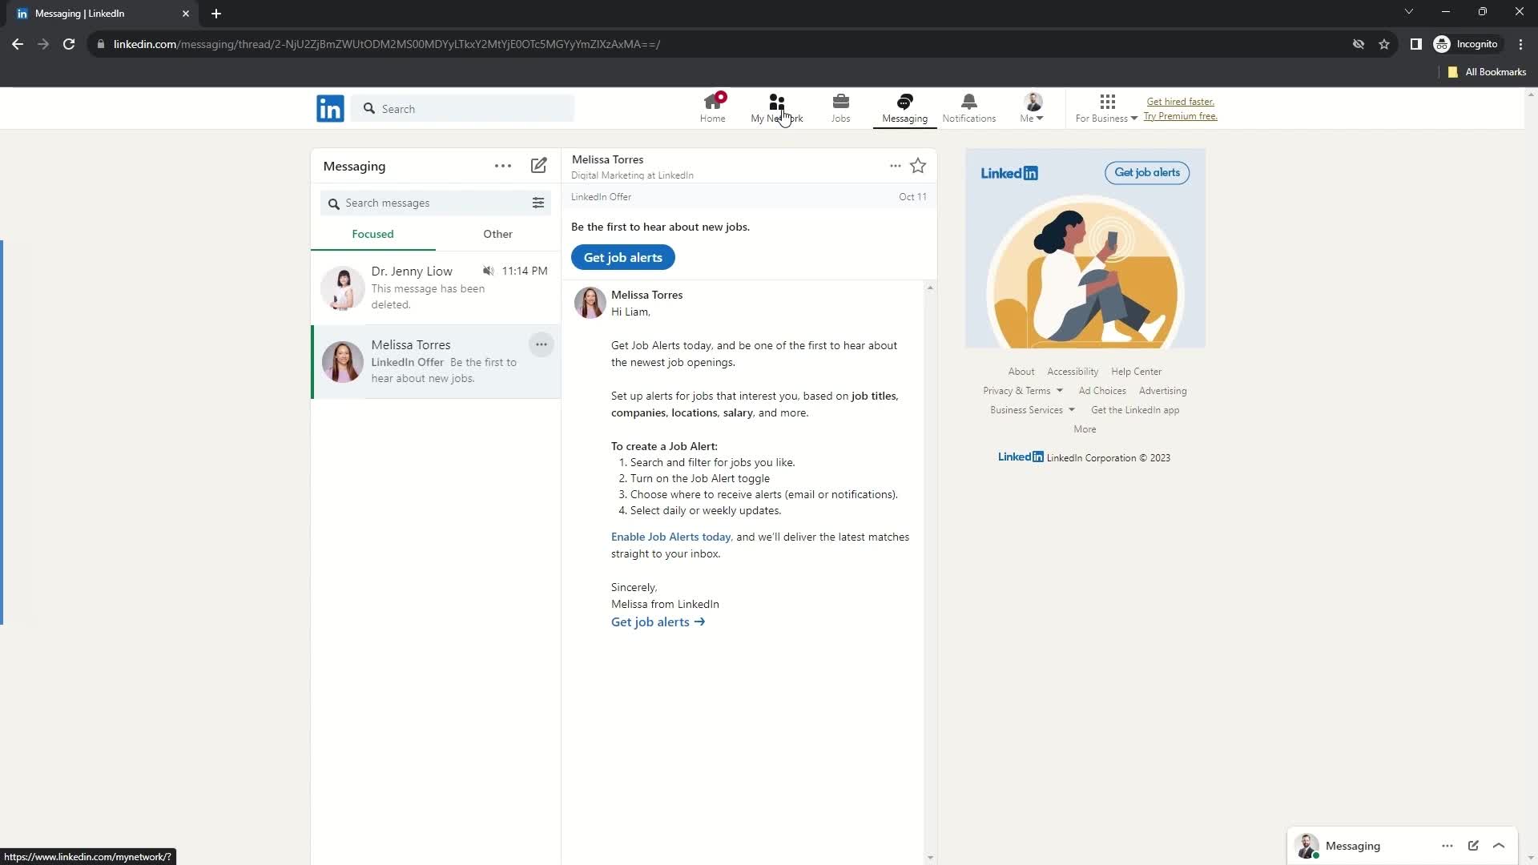Click Get job alerts in the ad banner
This screenshot has height=865, width=1538.
pyautogui.click(x=1147, y=172)
